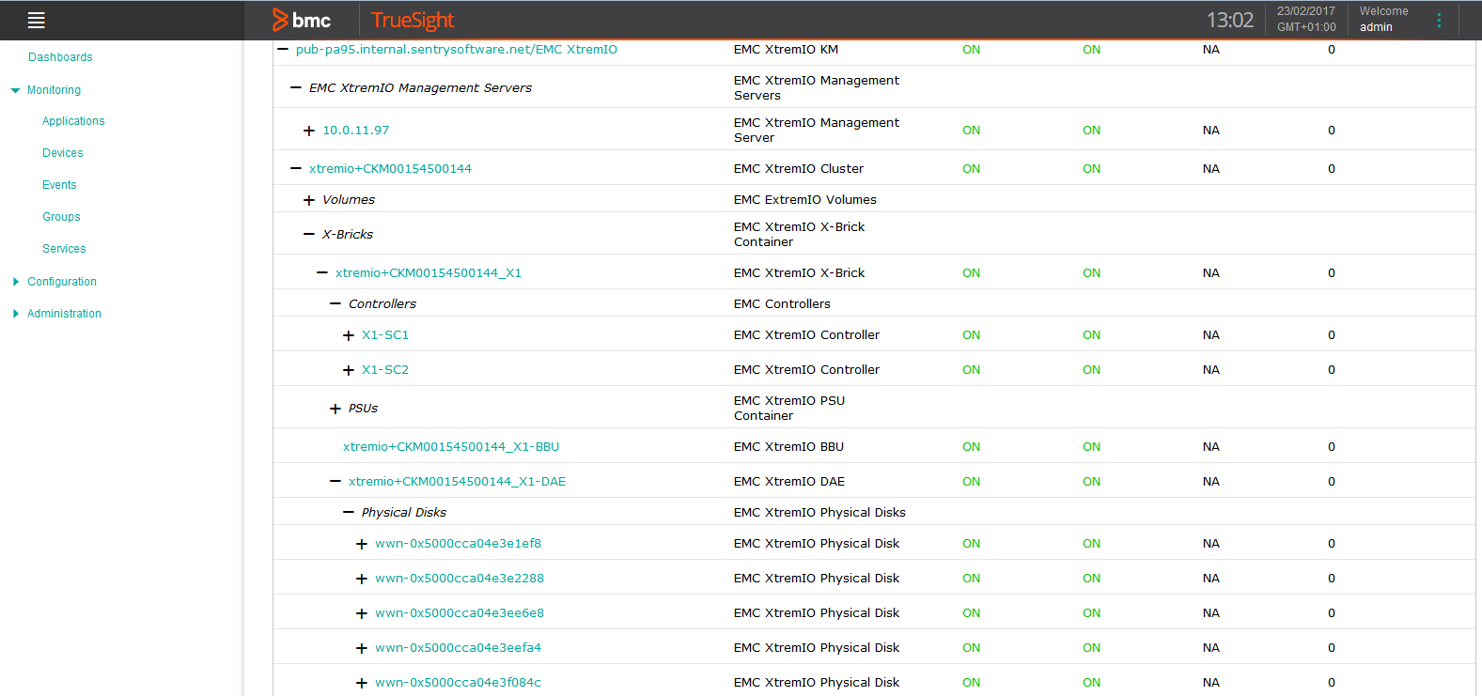The height and width of the screenshot is (696, 1482).
Task: Open Groups under Monitoring
Action: pos(61,217)
